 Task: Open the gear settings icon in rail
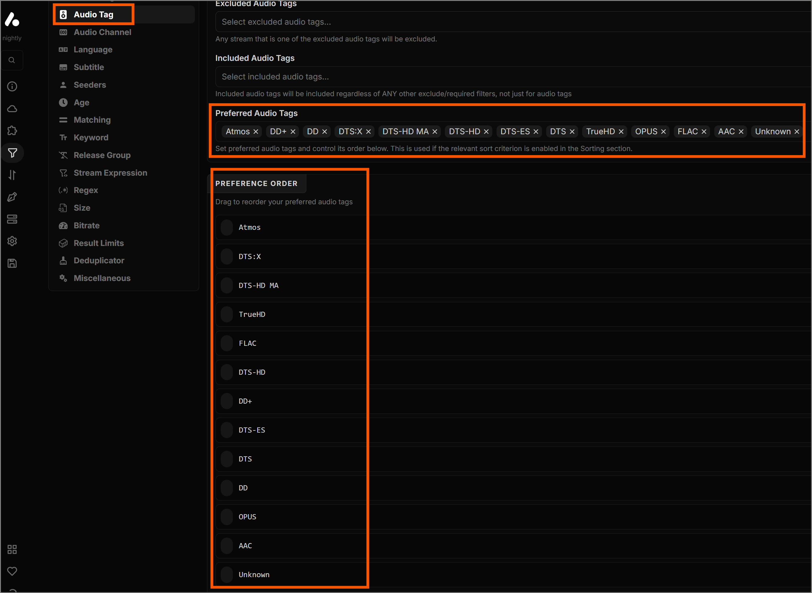[x=12, y=241]
